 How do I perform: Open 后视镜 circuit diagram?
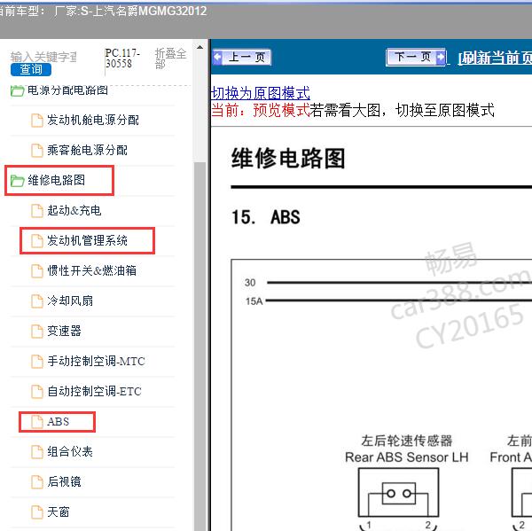click(x=64, y=481)
